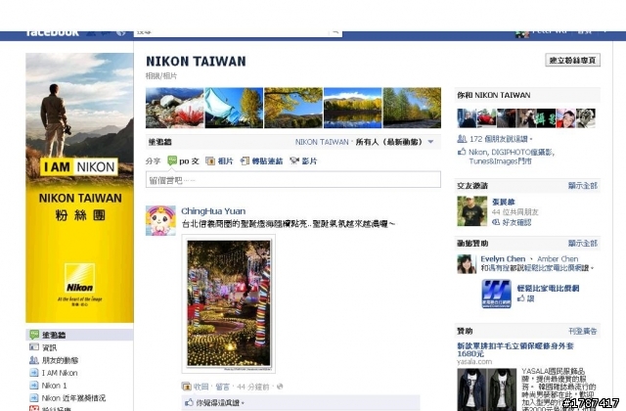The height and width of the screenshot is (411, 626).
Task: Open the Christmas lights photo in post
Action: click(229, 303)
